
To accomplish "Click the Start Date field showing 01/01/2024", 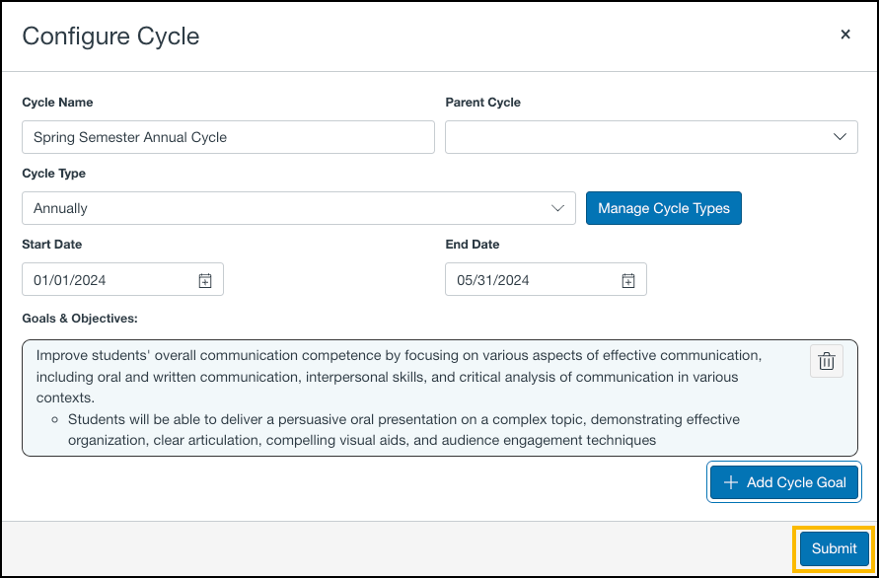I will [x=109, y=279].
